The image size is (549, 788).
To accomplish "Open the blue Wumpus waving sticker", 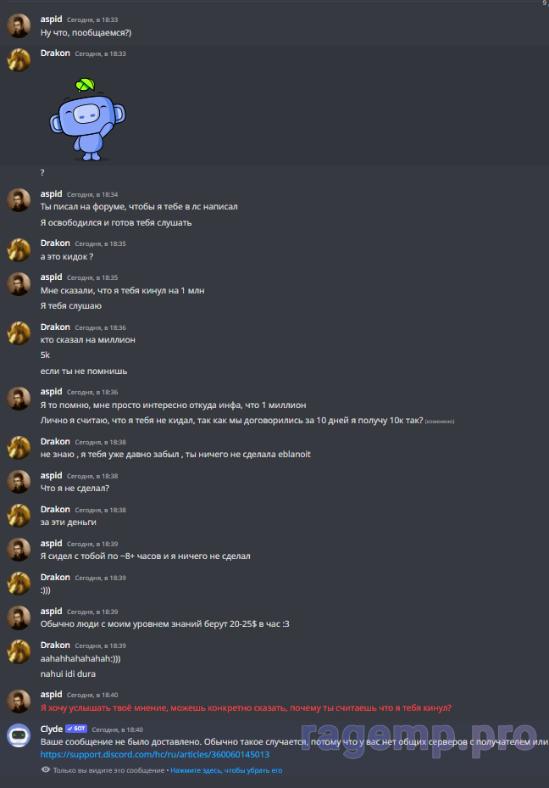I will (87, 120).
